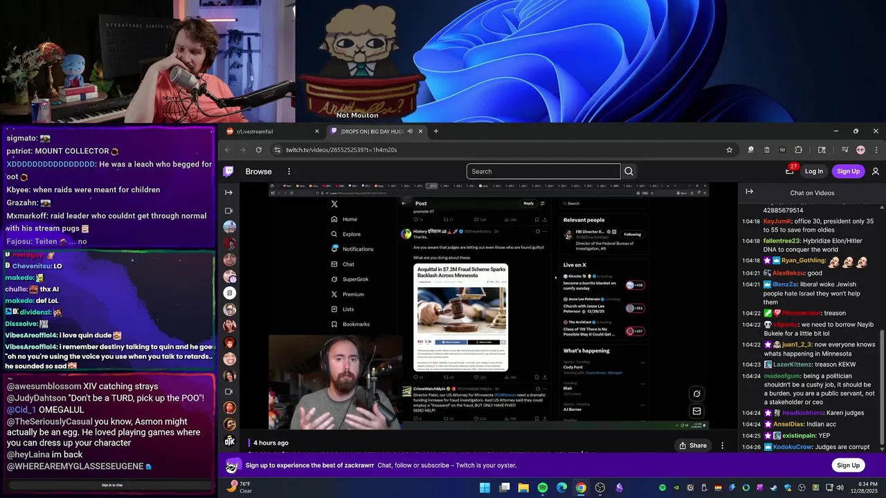Open Browse in Twitch navigation
The image size is (886, 498).
pos(258,172)
